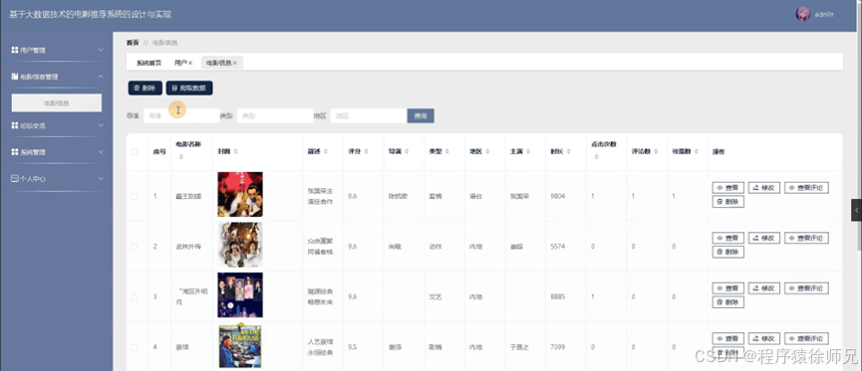Viewport: 862px width, 371px height.
Task: Focus the 地区 filter input field
Action: [369, 115]
